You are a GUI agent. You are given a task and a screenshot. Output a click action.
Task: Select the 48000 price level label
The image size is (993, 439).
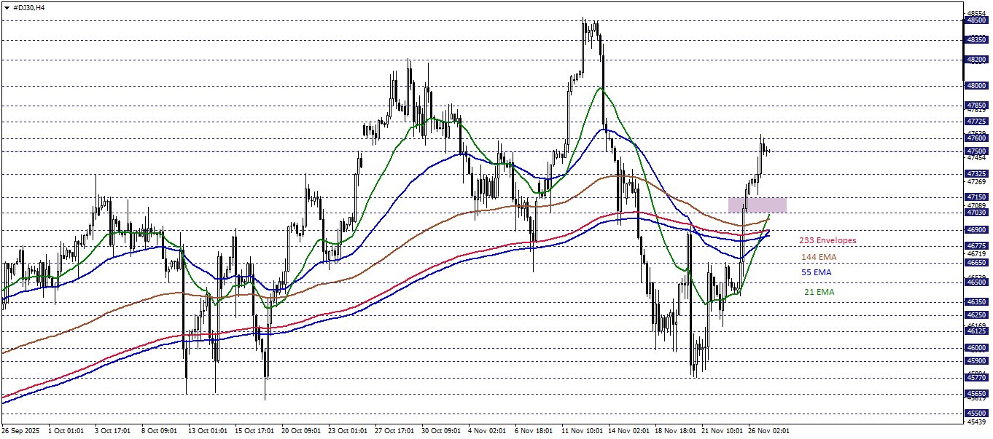(x=977, y=85)
